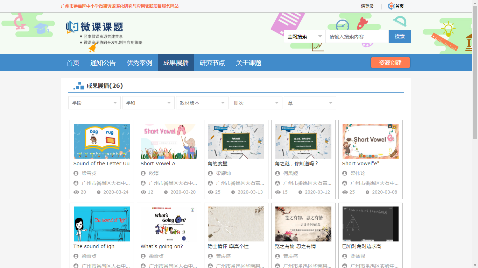Open 关于课题 navigation item
478x268 pixels.
[x=249, y=63]
